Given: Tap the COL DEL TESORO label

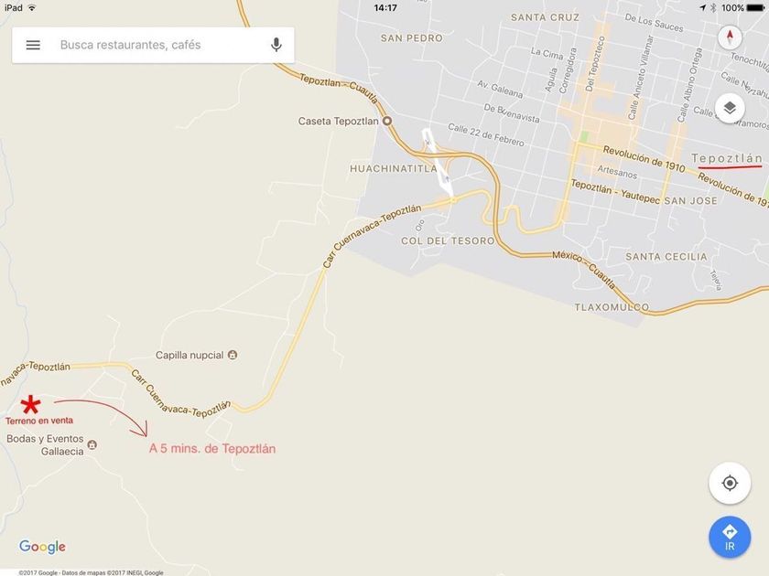Looking at the screenshot, I should [x=448, y=241].
